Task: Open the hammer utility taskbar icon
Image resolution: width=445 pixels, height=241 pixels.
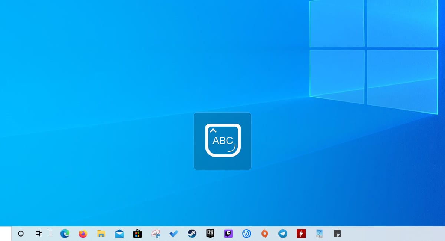Action: [319, 234]
